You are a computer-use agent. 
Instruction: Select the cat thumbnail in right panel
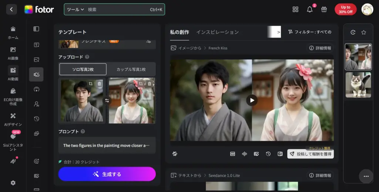click(358, 85)
